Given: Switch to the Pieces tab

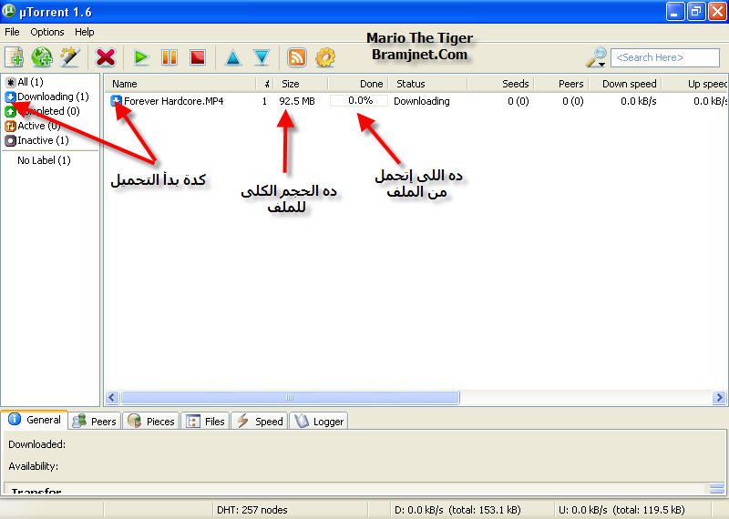Looking at the screenshot, I should coord(151,422).
